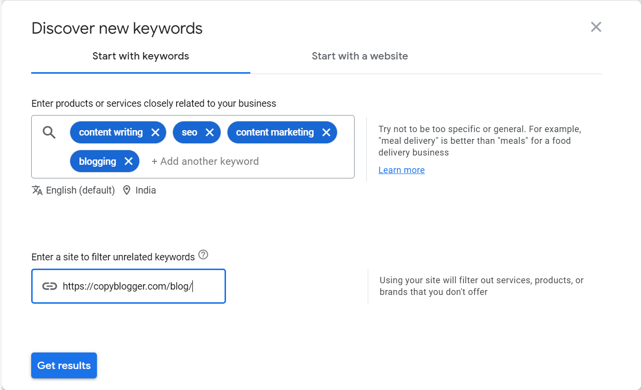Select the 'blogging' chip label

coord(97,162)
